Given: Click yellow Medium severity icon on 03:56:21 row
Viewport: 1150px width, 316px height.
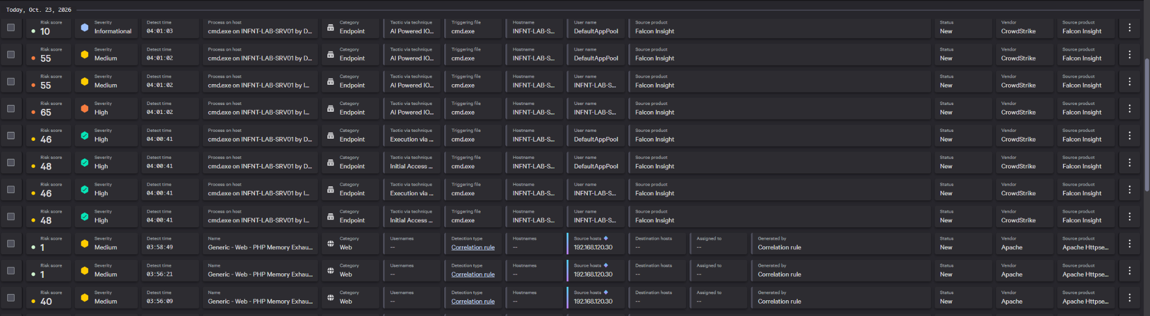Looking at the screenshot, I should (84, 271).
